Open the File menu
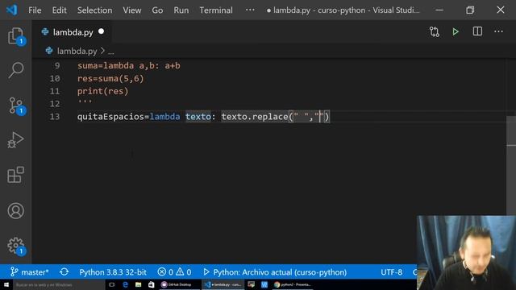The width and height of the screenshot is (516, 290). click(x=35, y=10)
